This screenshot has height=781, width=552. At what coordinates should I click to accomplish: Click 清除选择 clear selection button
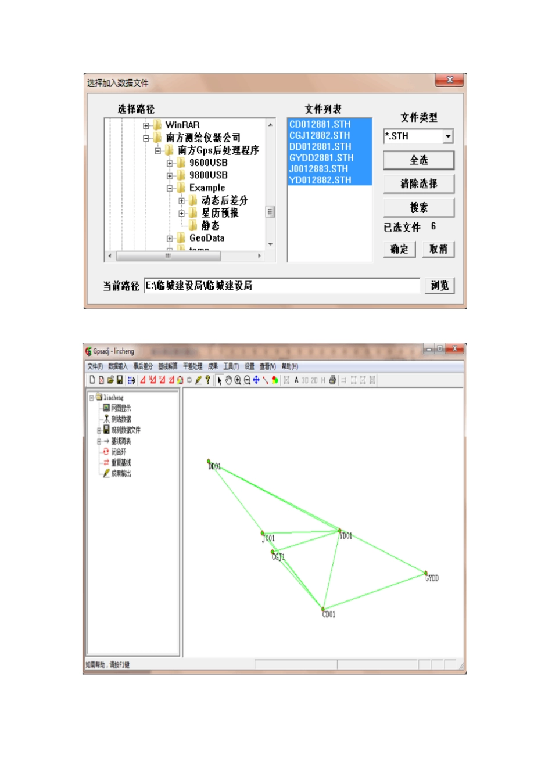point(419,184)
